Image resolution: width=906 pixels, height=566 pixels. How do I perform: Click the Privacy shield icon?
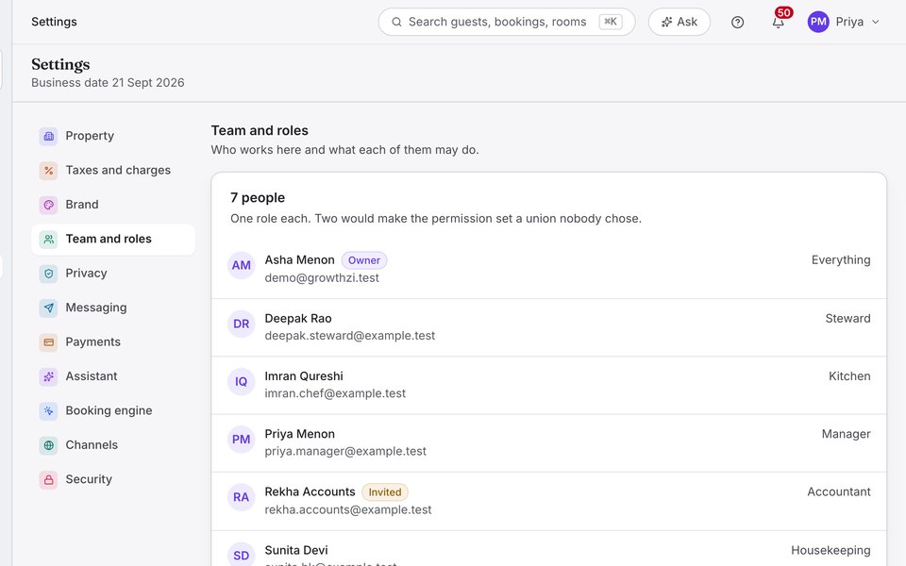[48, 274]
